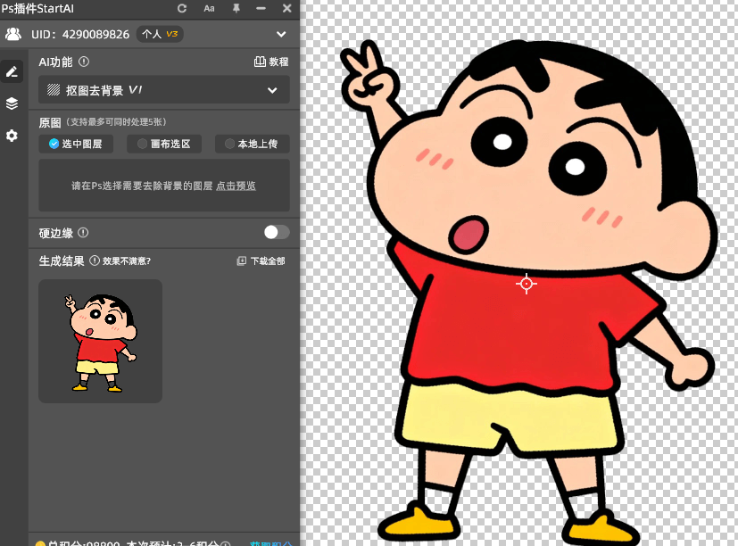Open the layers stack icon in sidebar
The height and width of the screenshot is (546, 738).
12,103
